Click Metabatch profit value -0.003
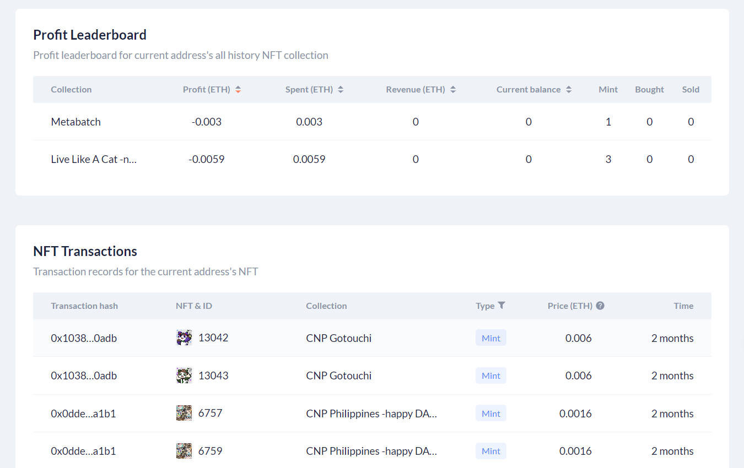 coord(207,122)
